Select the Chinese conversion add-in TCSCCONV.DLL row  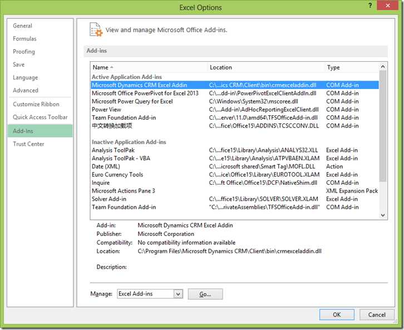pos(235,126)
